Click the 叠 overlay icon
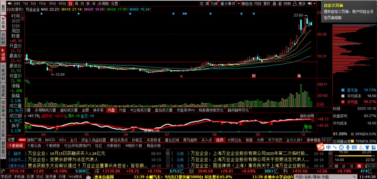 pyautogui.click(x=275, y=4)
